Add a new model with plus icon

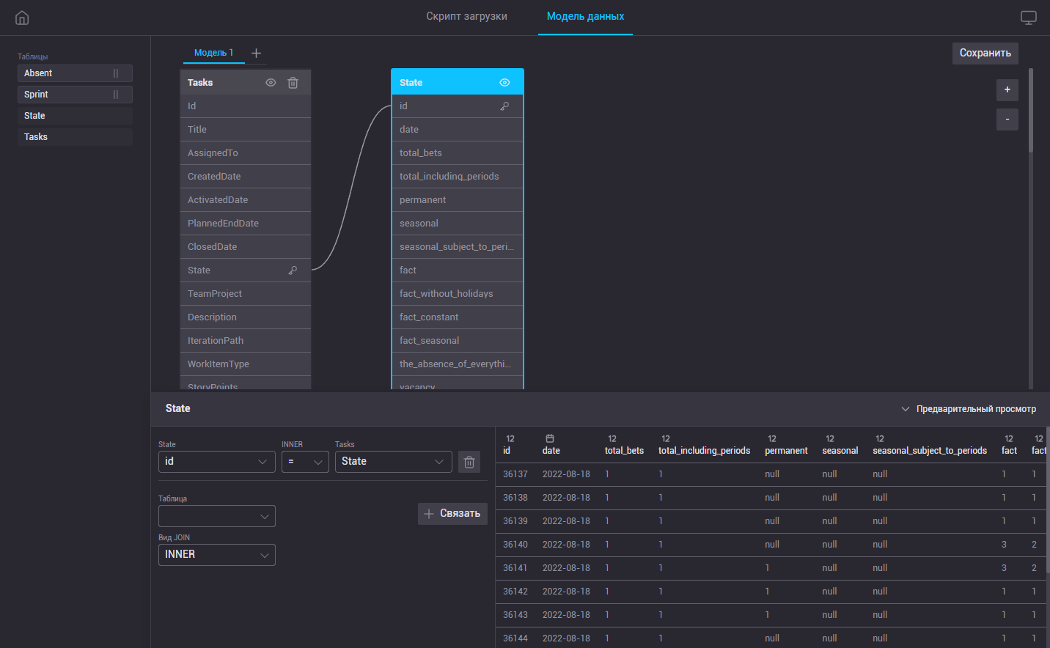coord(256,53)
